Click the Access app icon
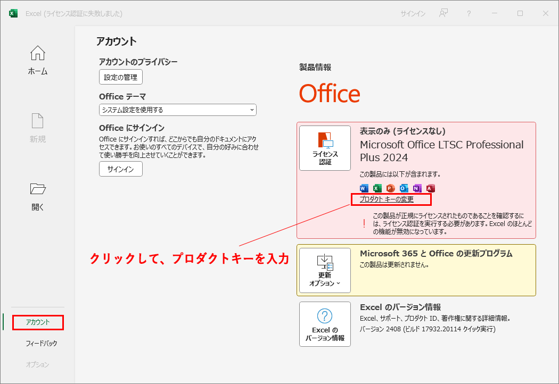Image resolution: width=559 pixels, height=384 pixels. coord(430,188)
